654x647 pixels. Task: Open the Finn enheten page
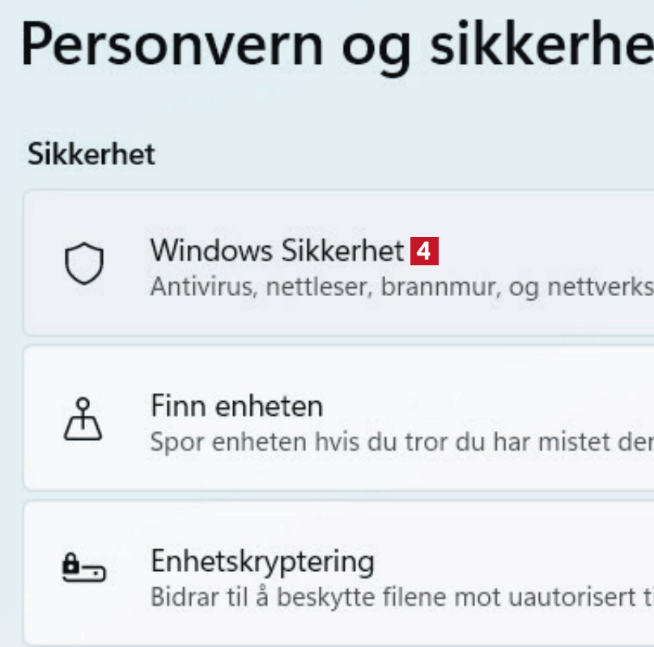tap(236, 406)
